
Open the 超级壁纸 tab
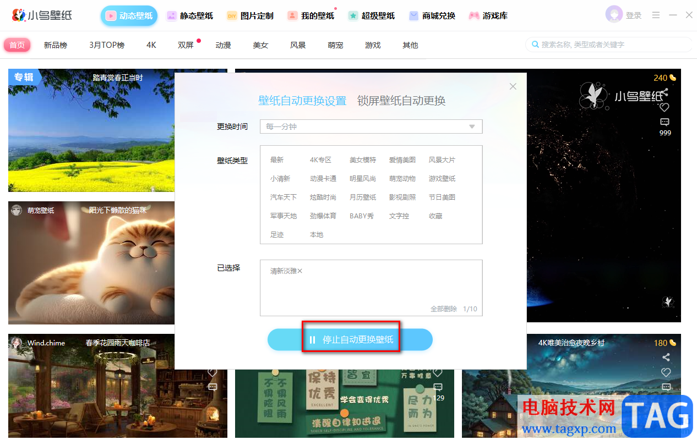(x=372, y=16)
